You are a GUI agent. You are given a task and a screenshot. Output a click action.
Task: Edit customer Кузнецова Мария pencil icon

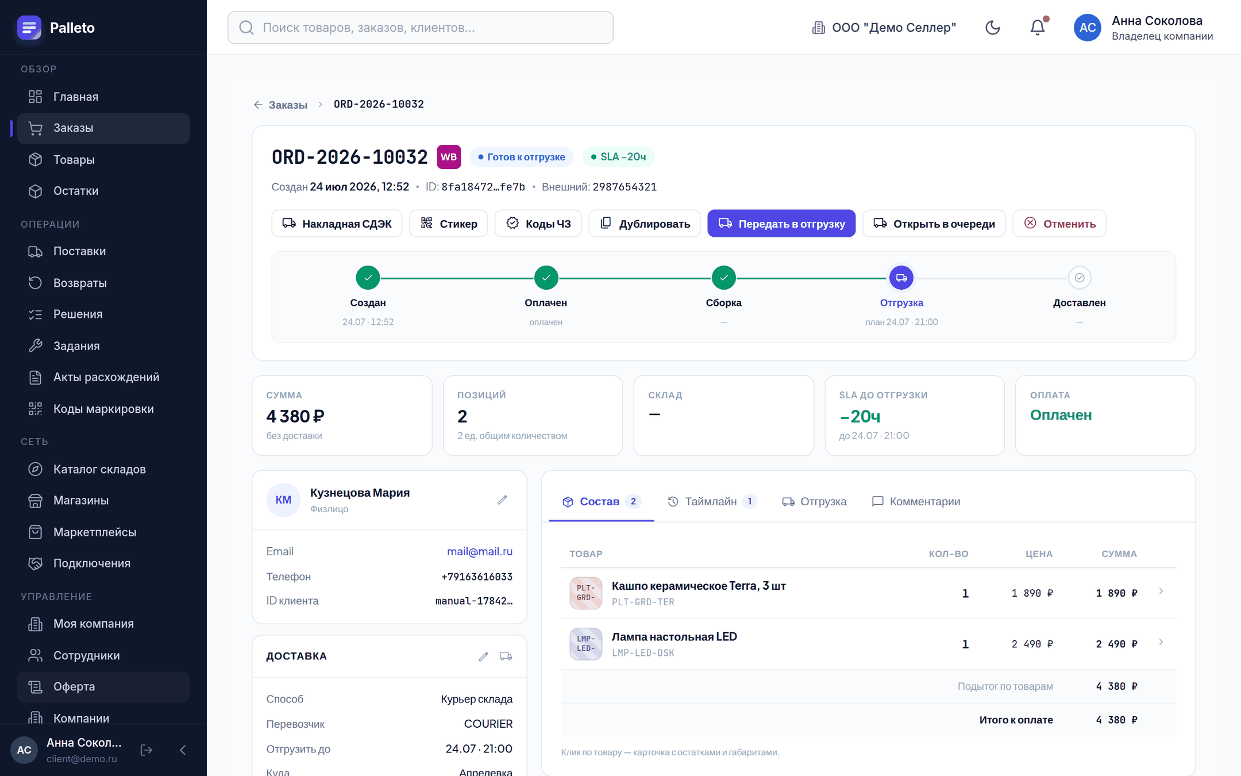pos(502,500)
